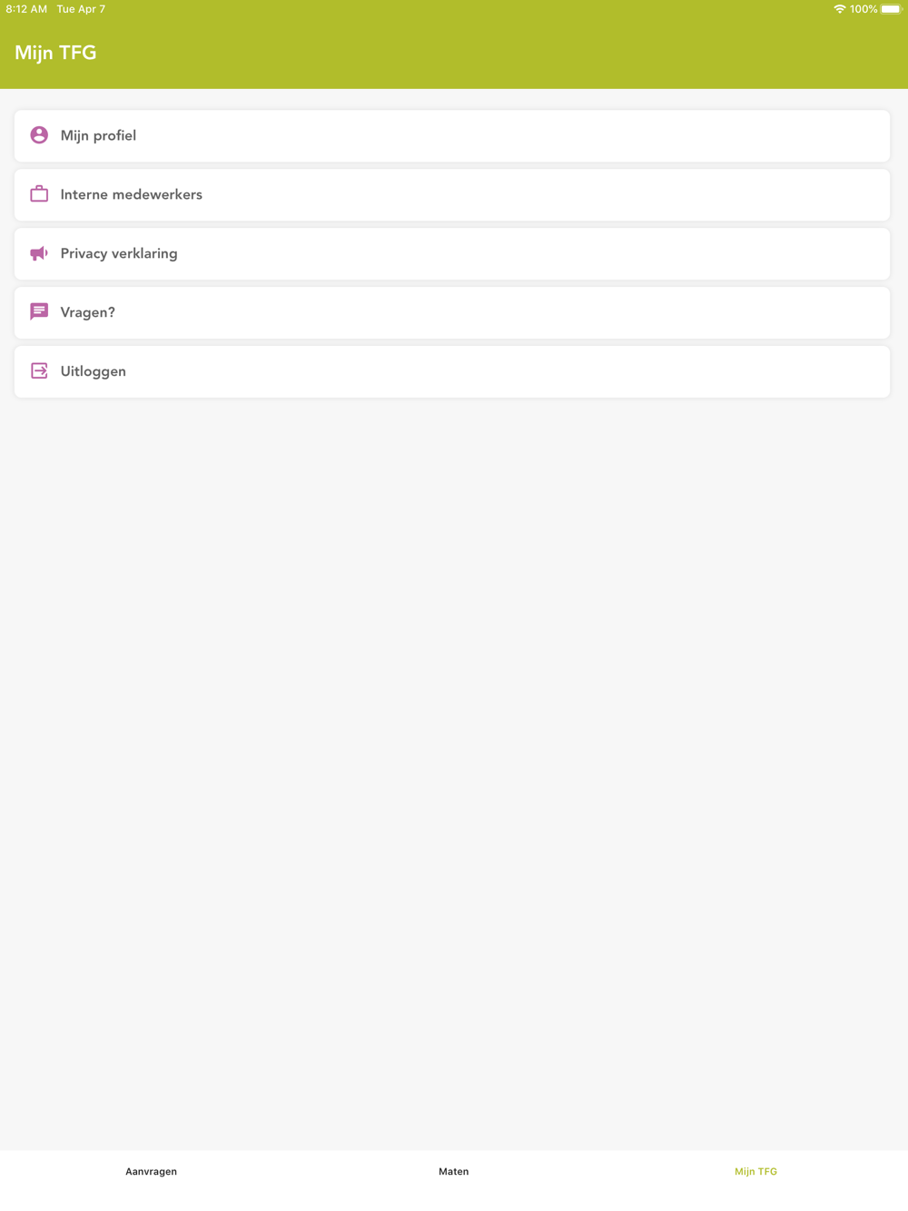Switch to the Maten tab
The height and width of the screenshot is (1211, 908).
coord(454,1171)
